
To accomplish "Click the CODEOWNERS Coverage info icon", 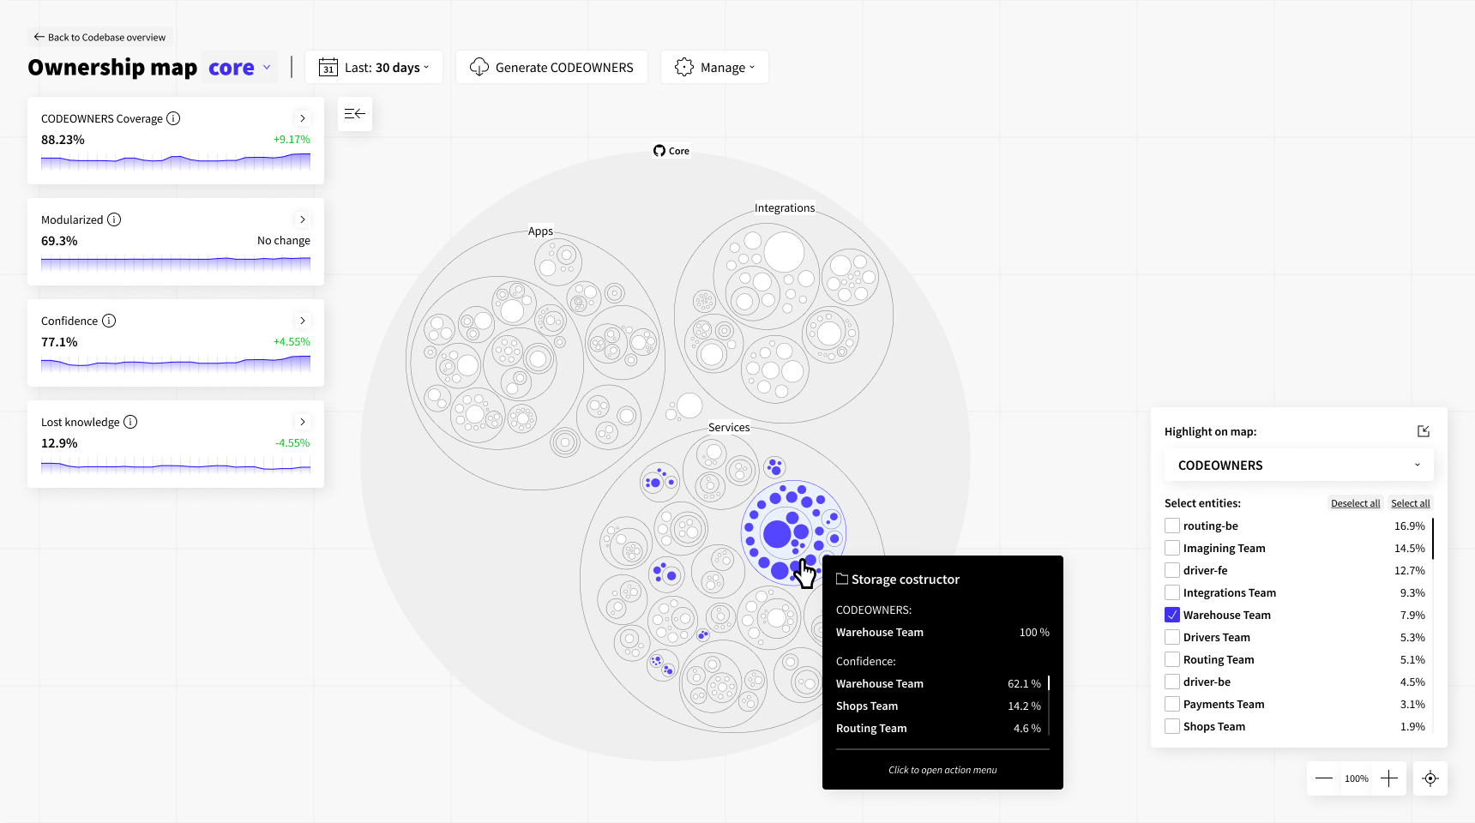I will pyautogui.click(x=173, y=118).
